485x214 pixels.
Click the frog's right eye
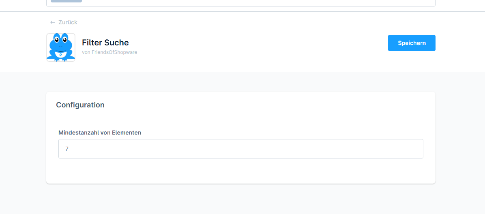point(64,40)
